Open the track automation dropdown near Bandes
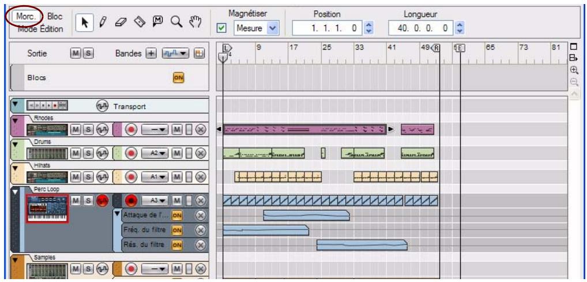Image resolution: width=587 pixels, height=282 pixels. click(175, 54)
